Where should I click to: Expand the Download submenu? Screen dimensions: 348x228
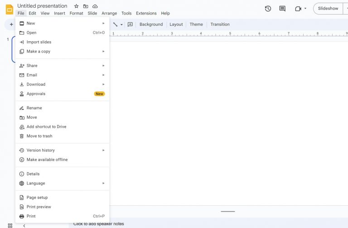point(63,84)
